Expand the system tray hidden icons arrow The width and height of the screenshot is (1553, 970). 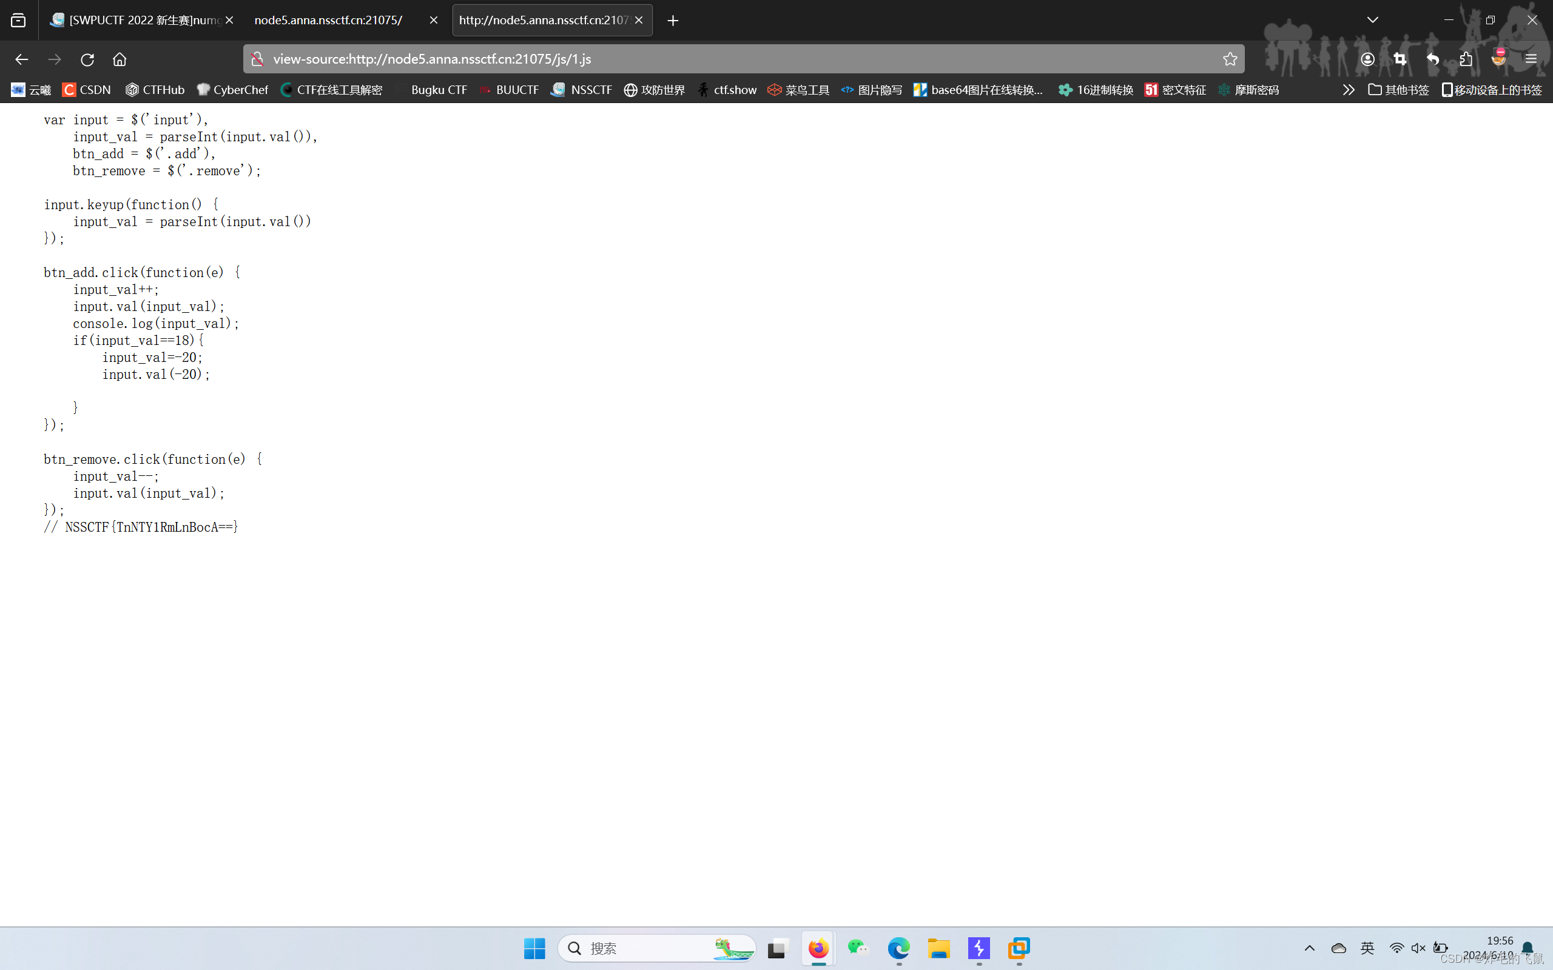coord(1310,948)
